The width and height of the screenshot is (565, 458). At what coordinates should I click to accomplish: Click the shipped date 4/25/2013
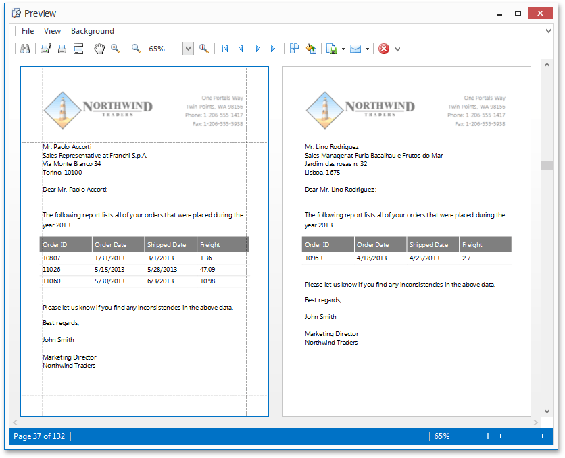click(x=424, y=258)
